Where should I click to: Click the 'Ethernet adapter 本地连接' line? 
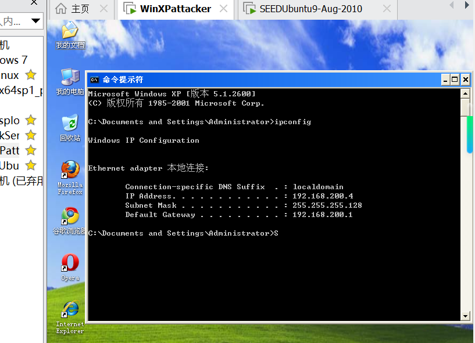tap(148, 168)
